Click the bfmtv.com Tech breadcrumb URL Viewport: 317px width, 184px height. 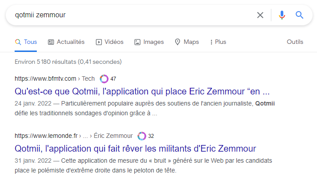coord(55,79)
